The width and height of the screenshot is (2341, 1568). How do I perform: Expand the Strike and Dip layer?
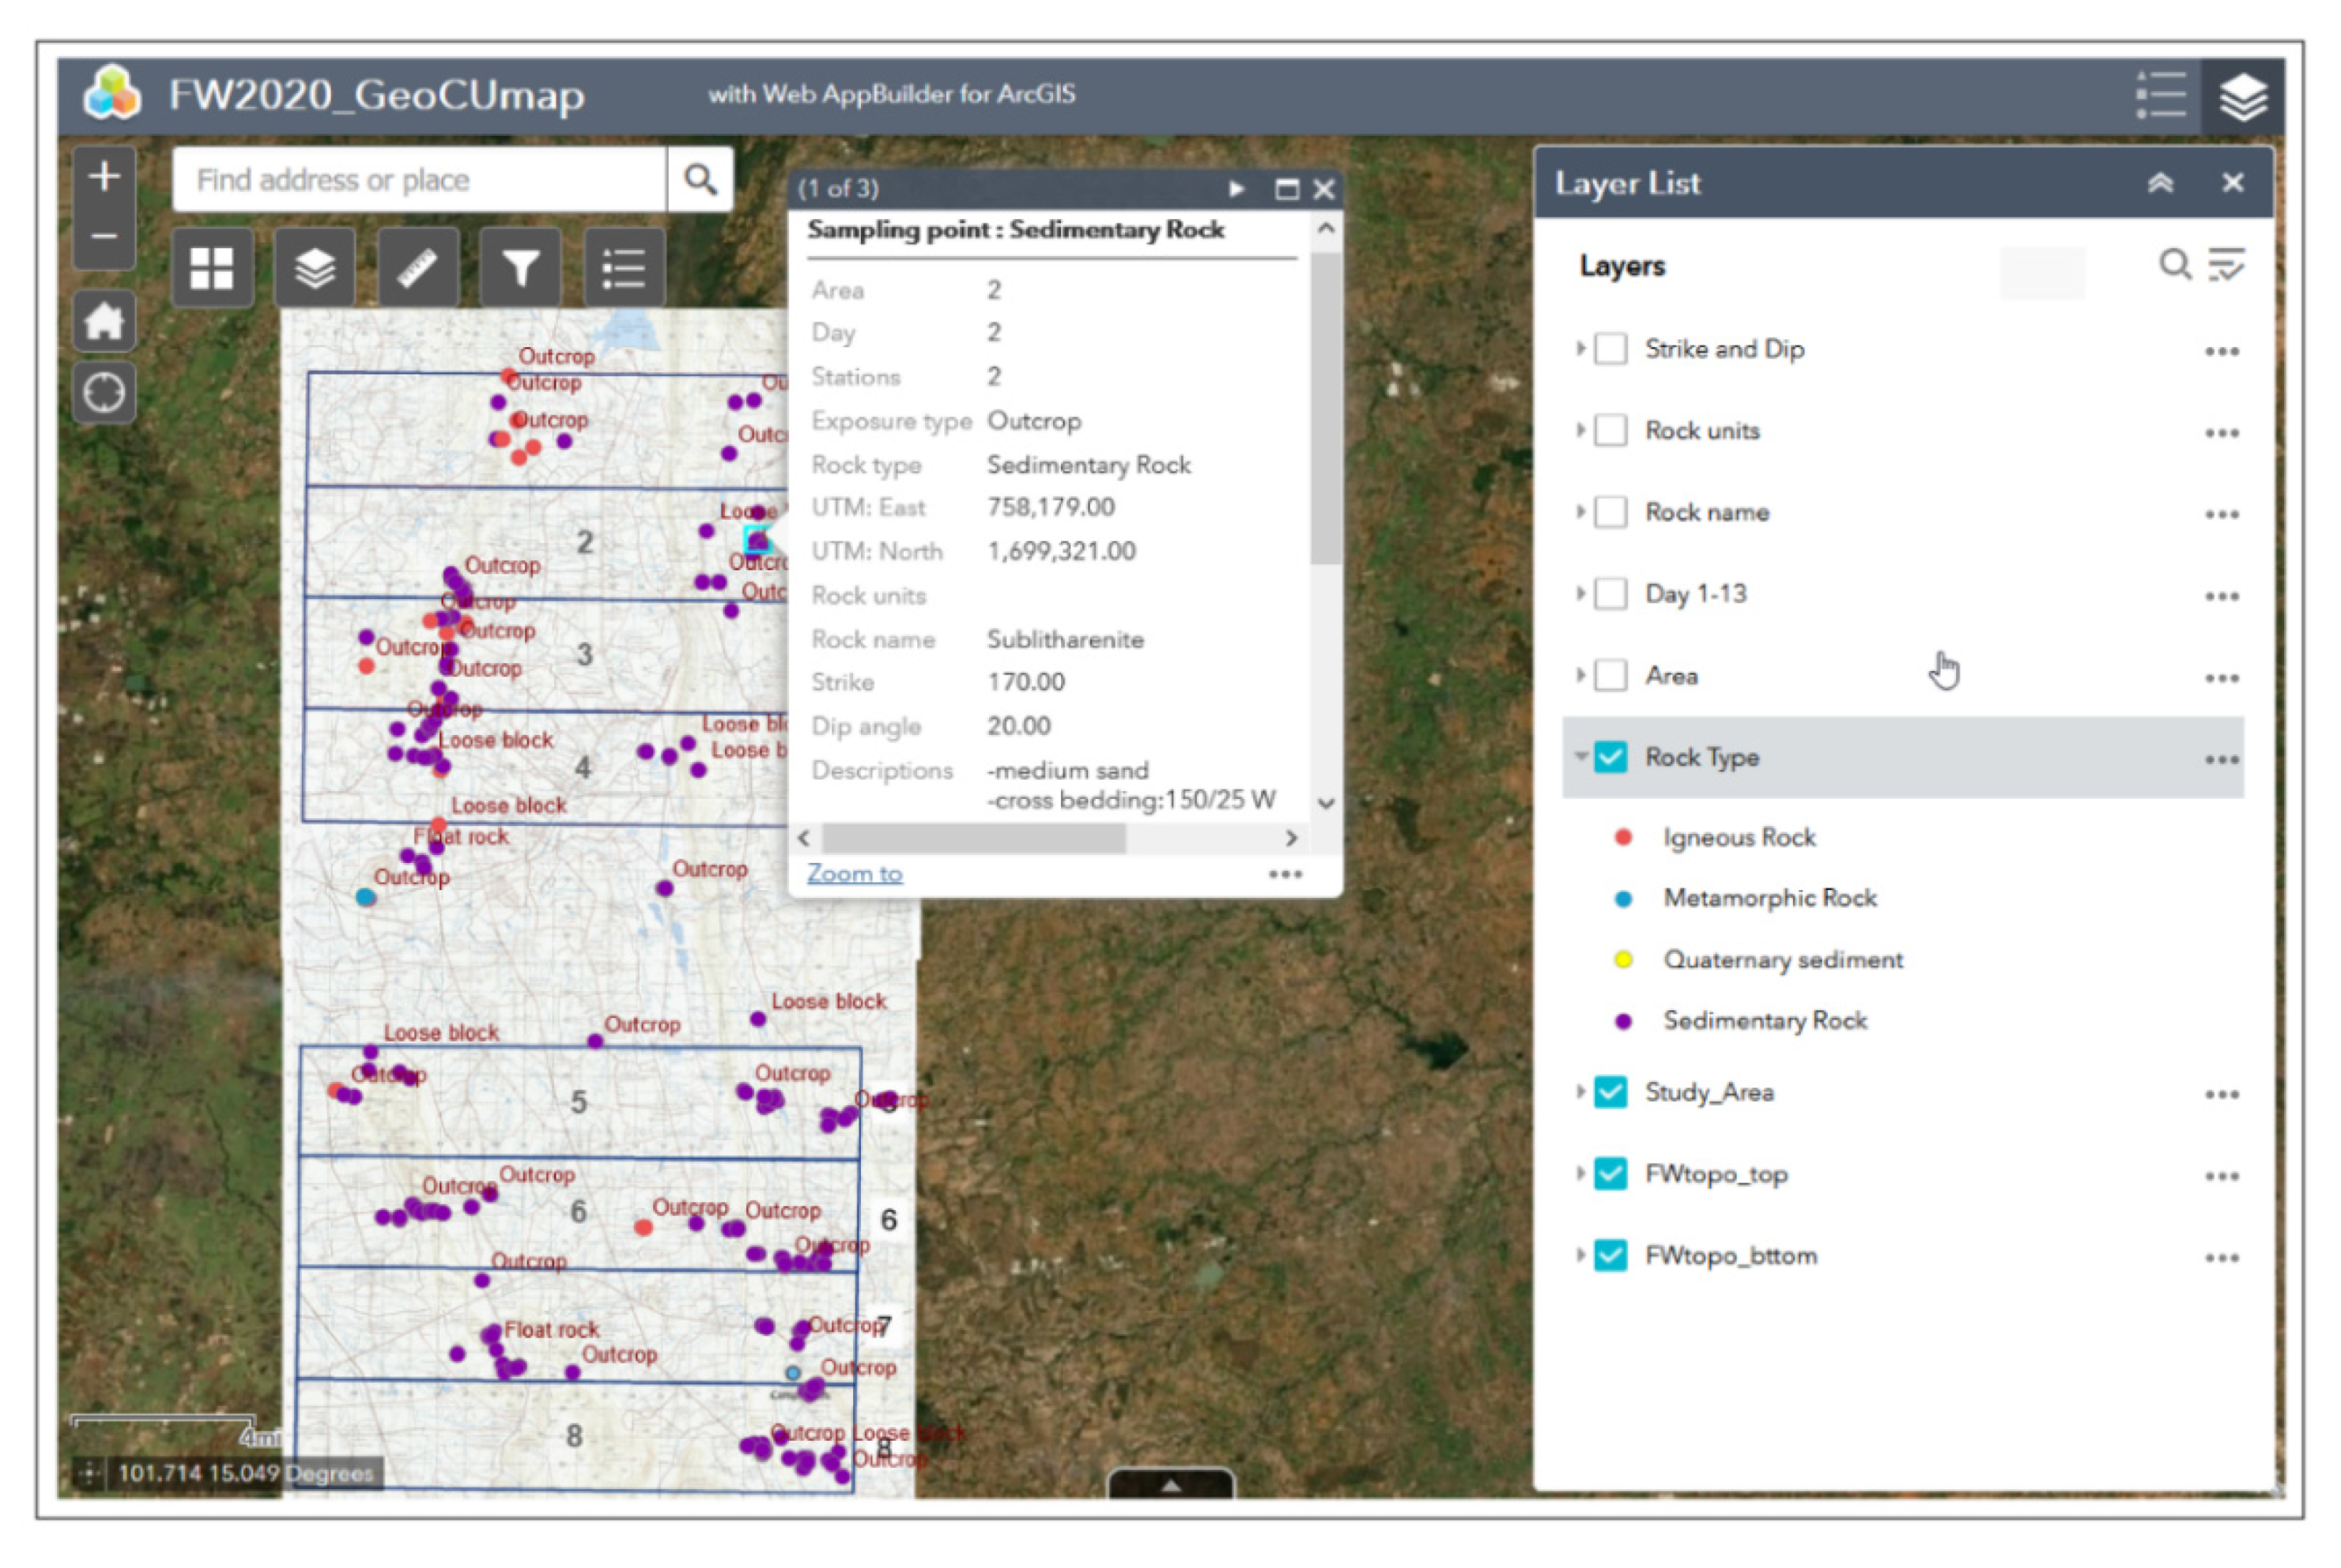pyautogui.click(x=1580, y=348)
